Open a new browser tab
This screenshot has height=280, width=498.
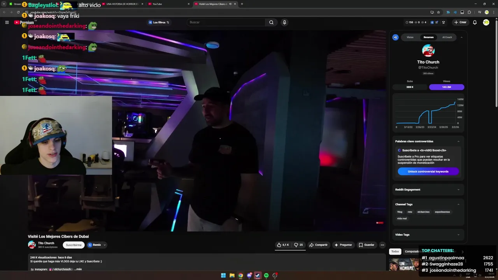point(242,4)
